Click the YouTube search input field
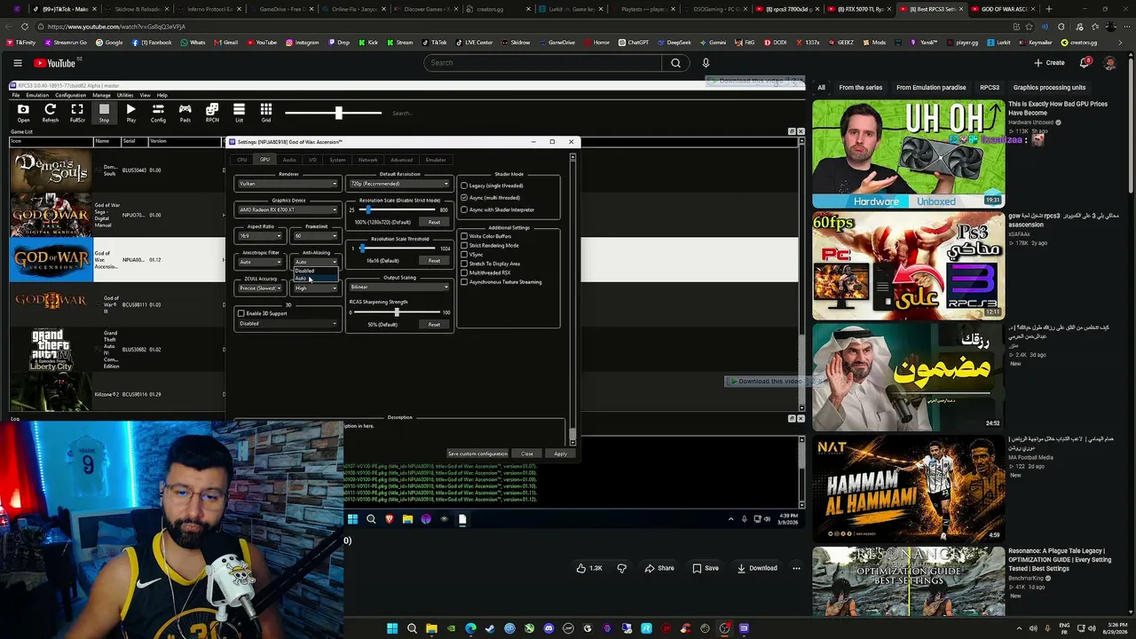1136x639 pixels. pos(543,63)
